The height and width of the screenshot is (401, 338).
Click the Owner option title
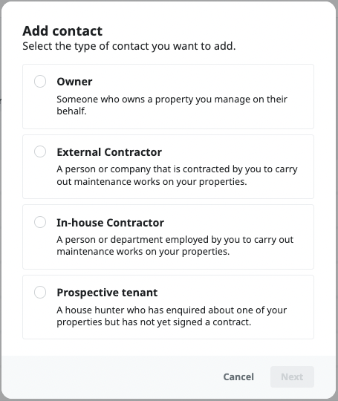coord(74,82)
